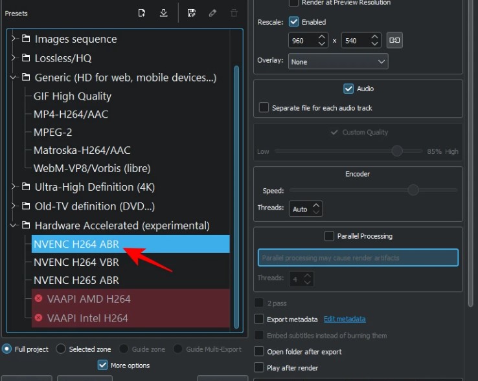Enable Separate file for each audio track

pos(264,107)
